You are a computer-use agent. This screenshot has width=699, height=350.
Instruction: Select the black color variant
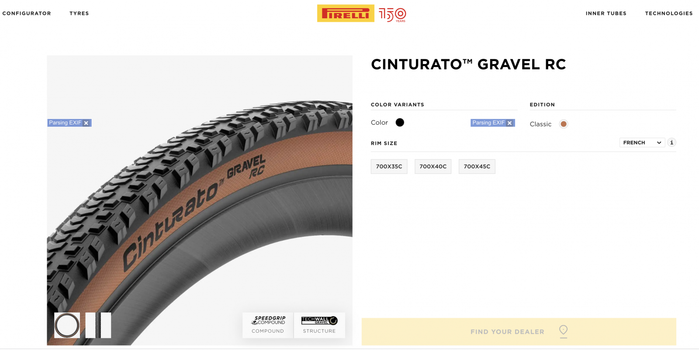pyautogui.click(x=400, y=122)
